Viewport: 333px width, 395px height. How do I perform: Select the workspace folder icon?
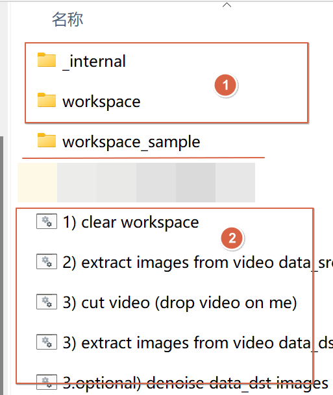pyautogui.click(x=47, y=101)
